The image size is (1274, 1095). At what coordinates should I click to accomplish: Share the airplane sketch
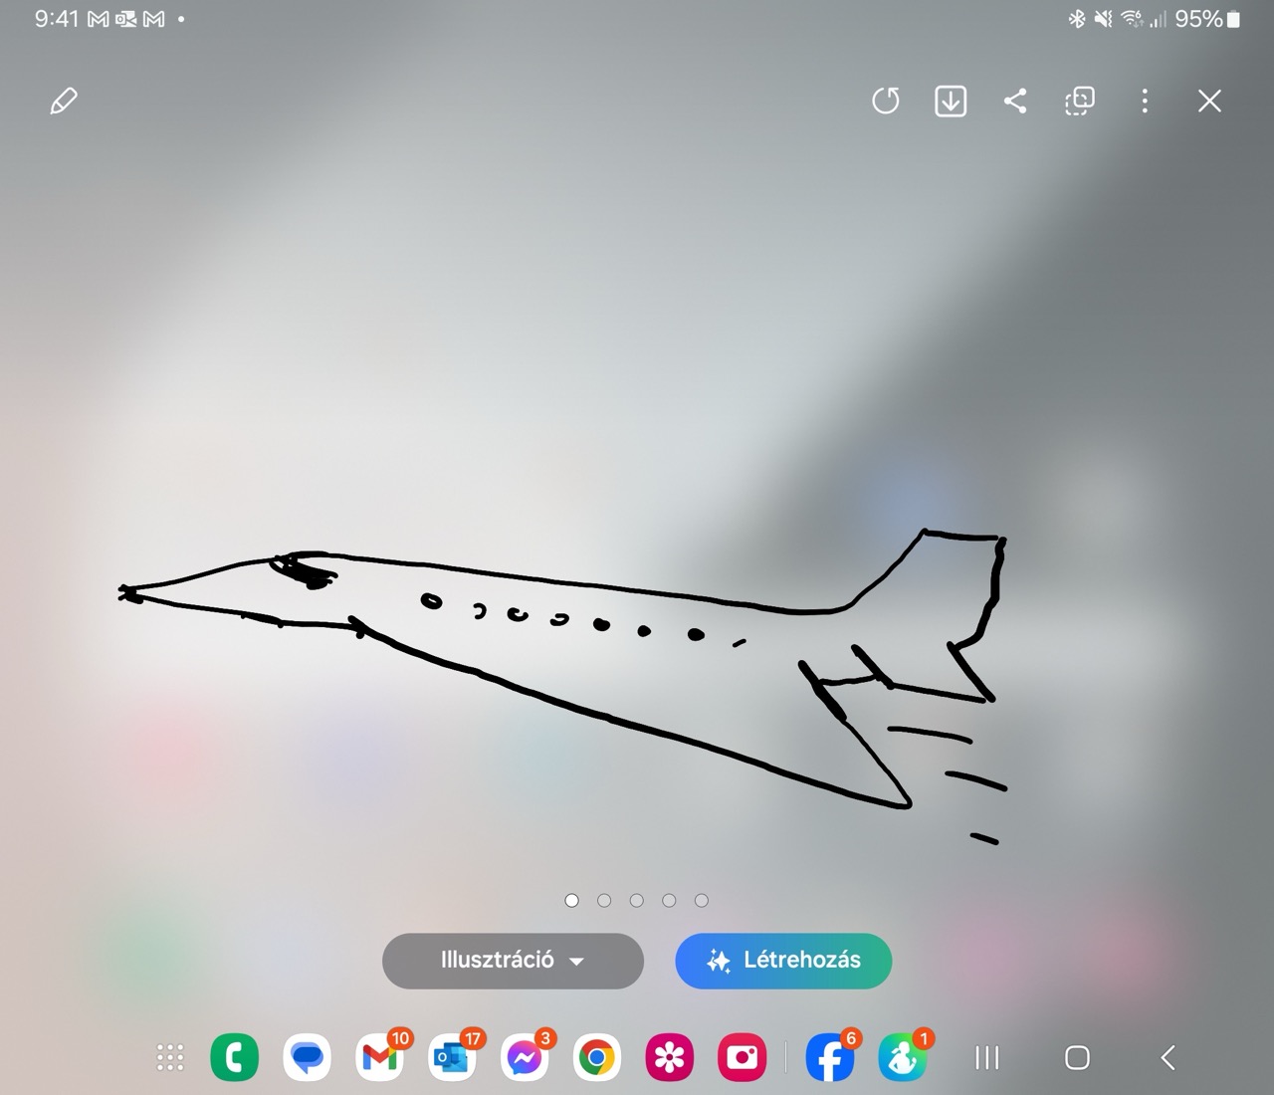click(x=1015, y=101)
